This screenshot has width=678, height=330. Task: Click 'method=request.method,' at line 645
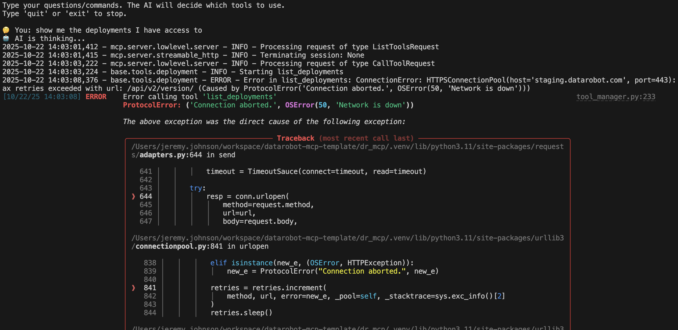pos(268,205)
